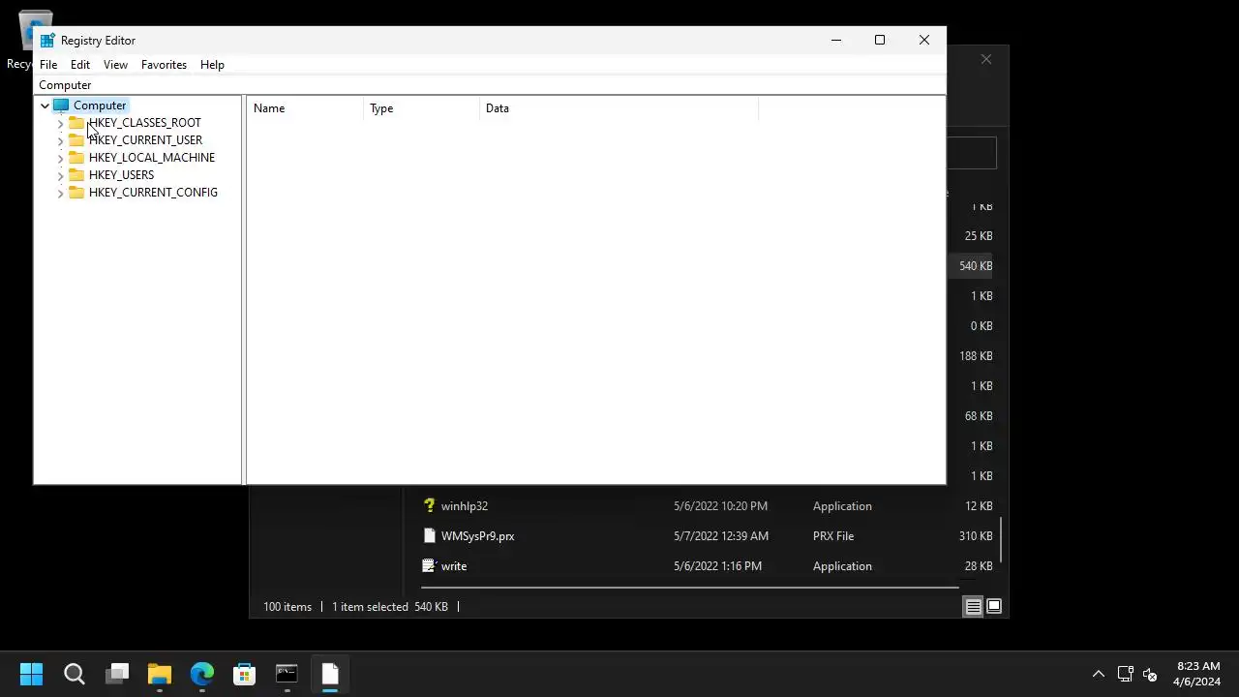Viewport: 1239px width, 697px height.
Task: Click the 188 KB size cell in Explorer
Action: click(x=976, y=356)
